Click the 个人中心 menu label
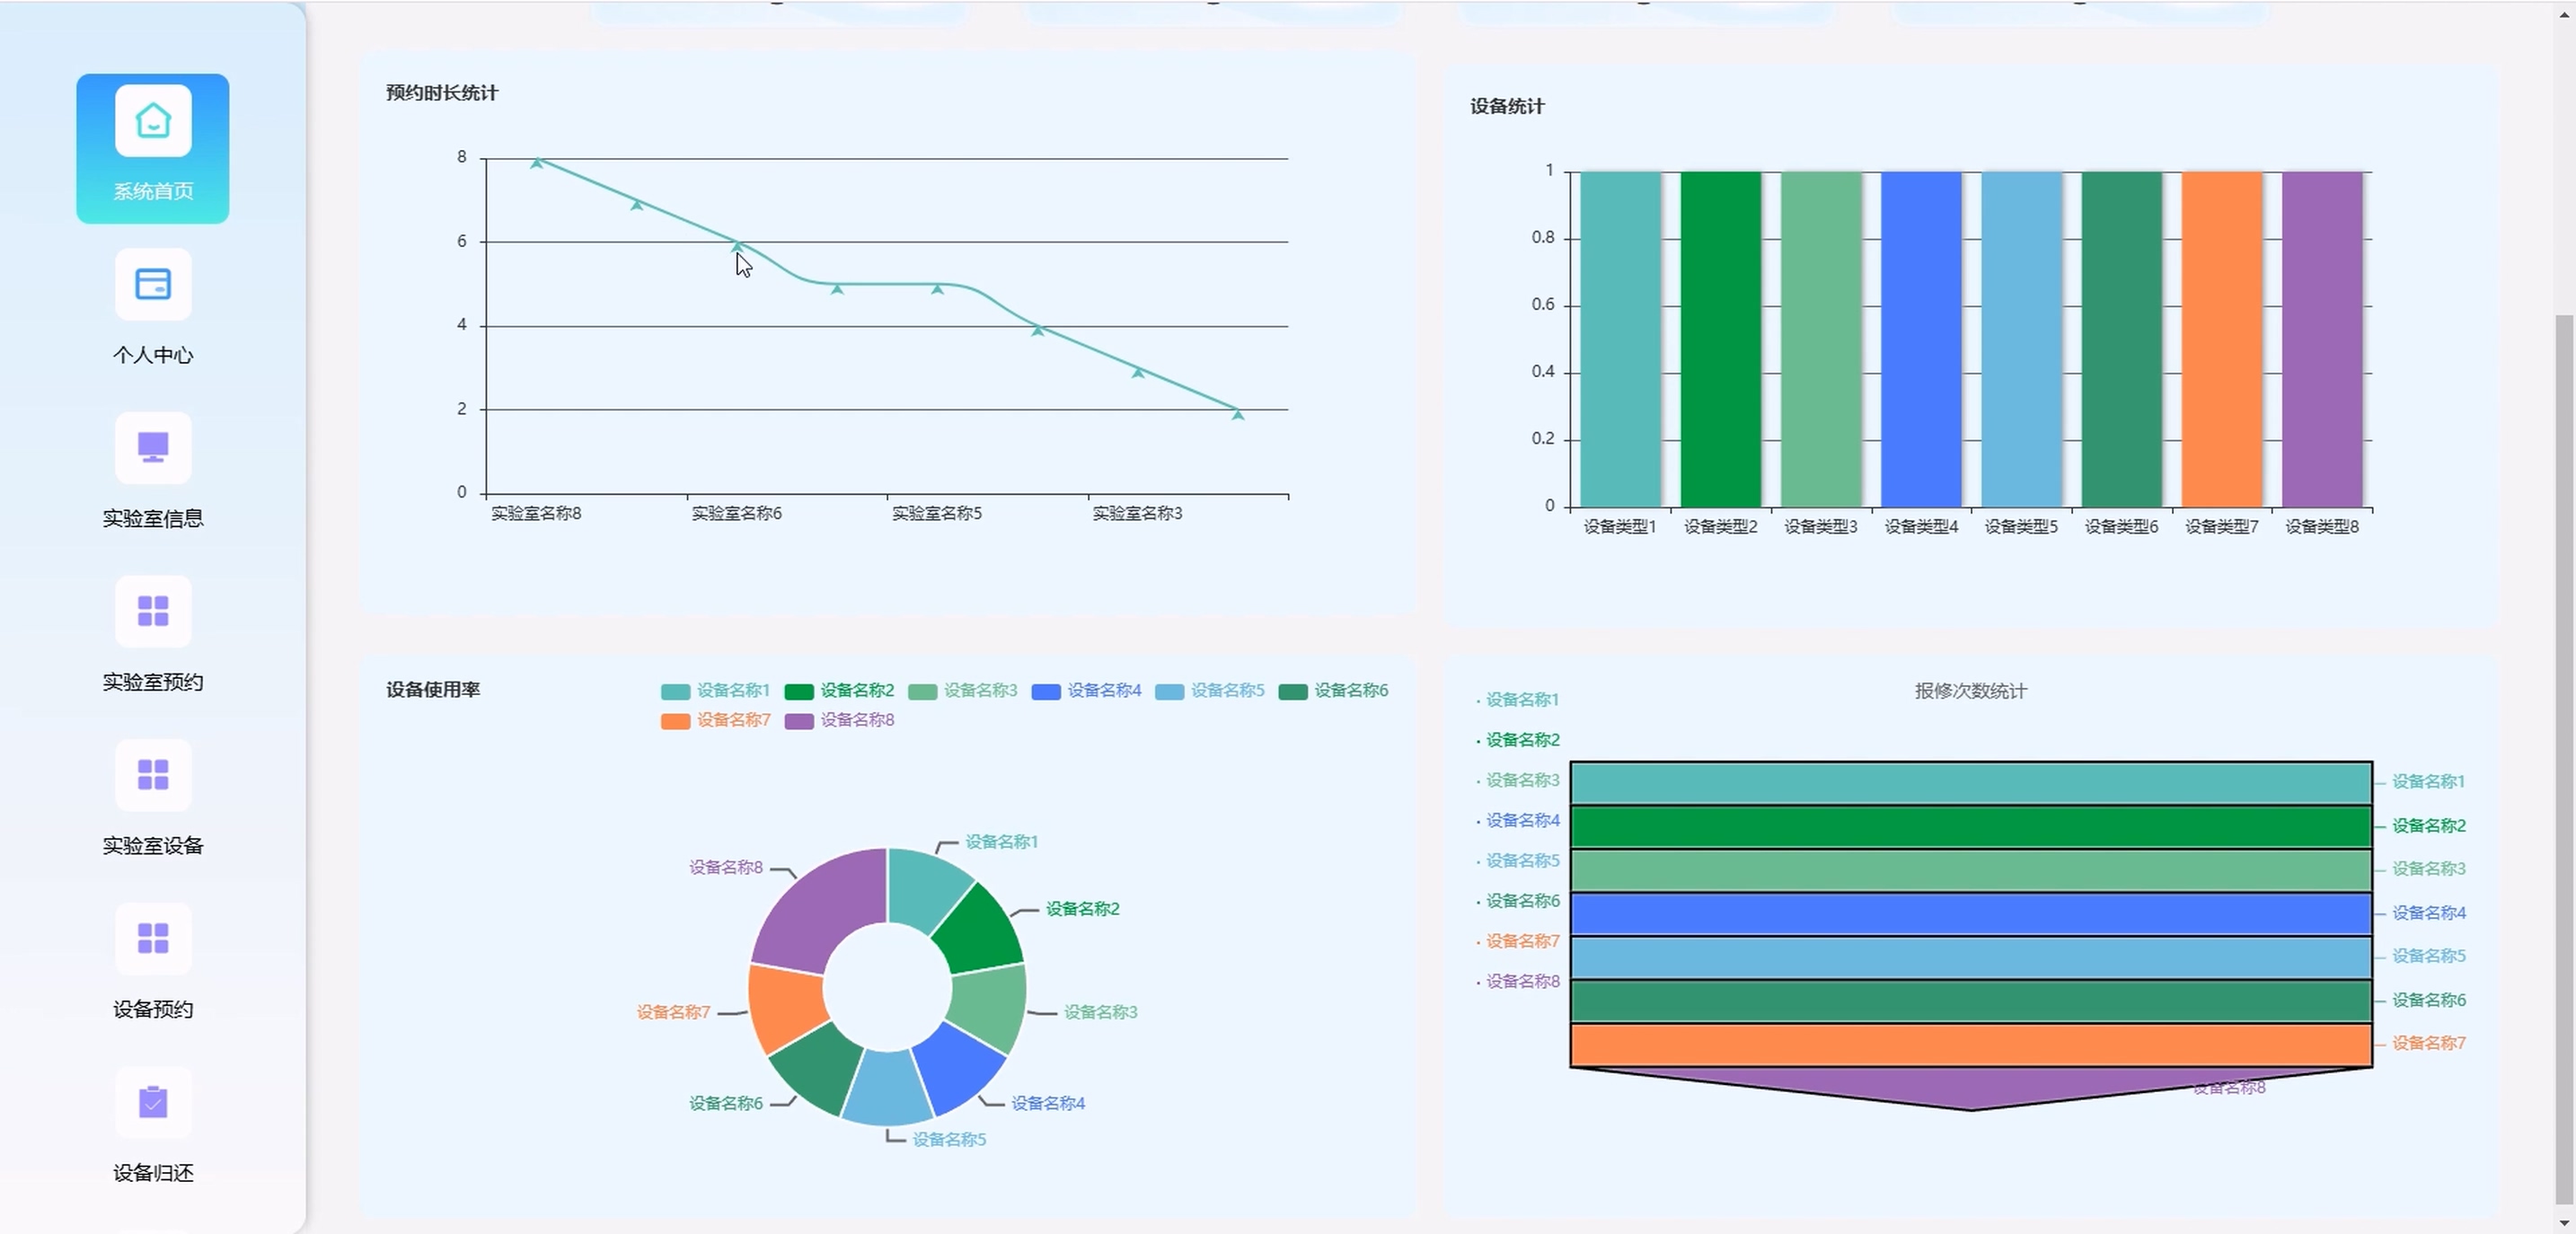Image resolution: width=2576 pixels, height=1234 pixels. click(x=153, y=355)
